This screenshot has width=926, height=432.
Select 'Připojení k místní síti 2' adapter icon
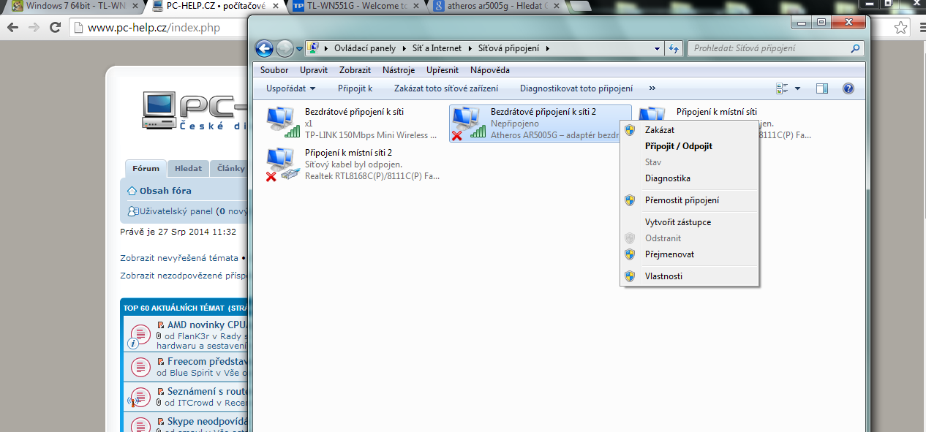coord(282,164)
